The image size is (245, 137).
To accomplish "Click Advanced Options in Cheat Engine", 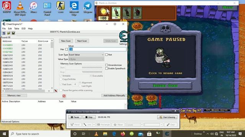I will [10, 122].
